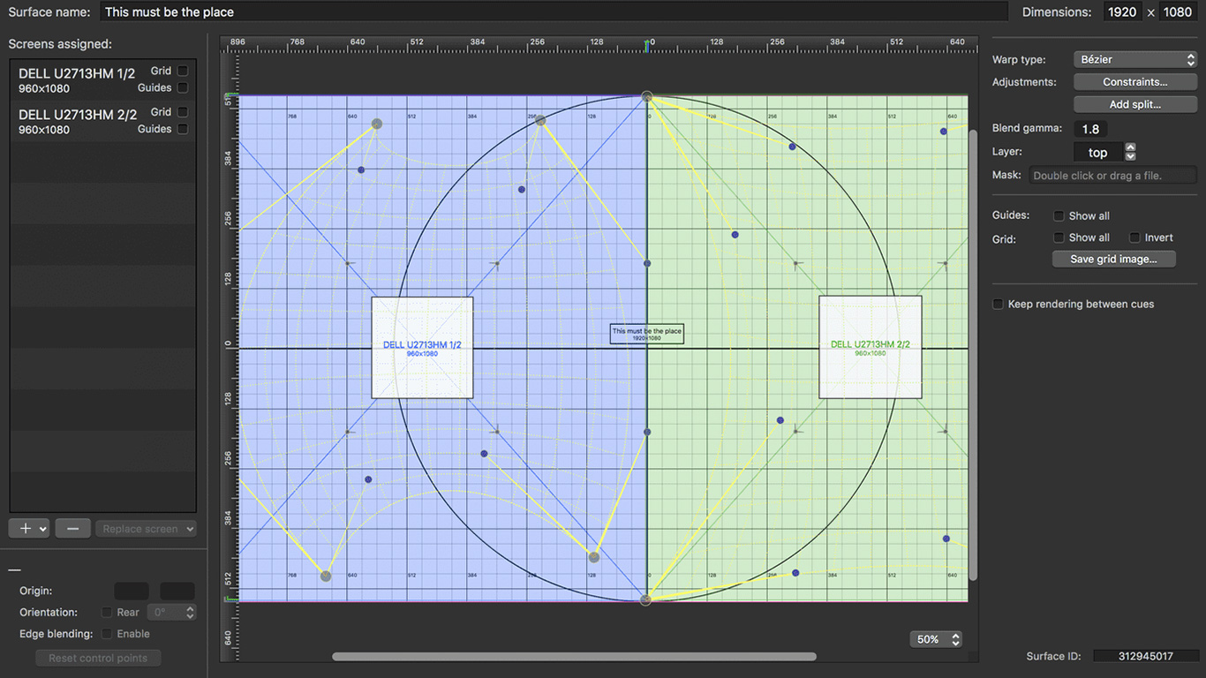Click the Layer stepper arrows
The image size is (1206, 678).
tap(1130, 152)
